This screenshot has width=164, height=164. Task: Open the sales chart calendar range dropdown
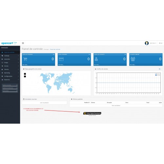click(x=160, y=69)
